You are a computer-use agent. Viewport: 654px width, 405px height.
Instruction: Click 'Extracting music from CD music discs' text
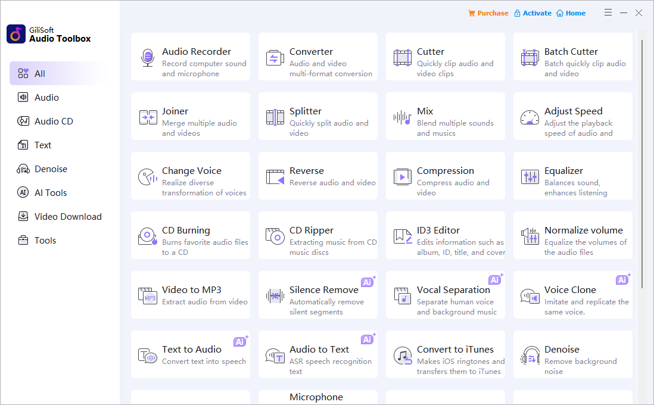(x=333, y=247)
